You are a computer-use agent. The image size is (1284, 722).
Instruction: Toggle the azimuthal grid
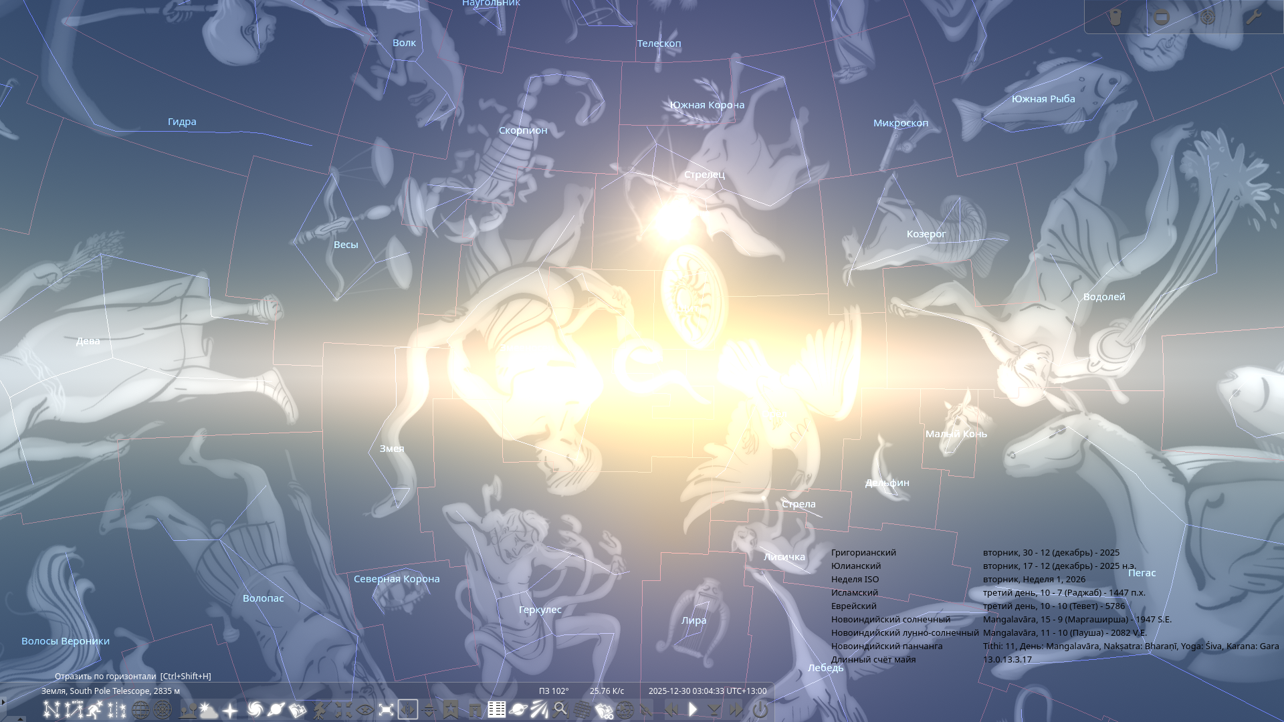pyautogui.click(x=163, y=709)
